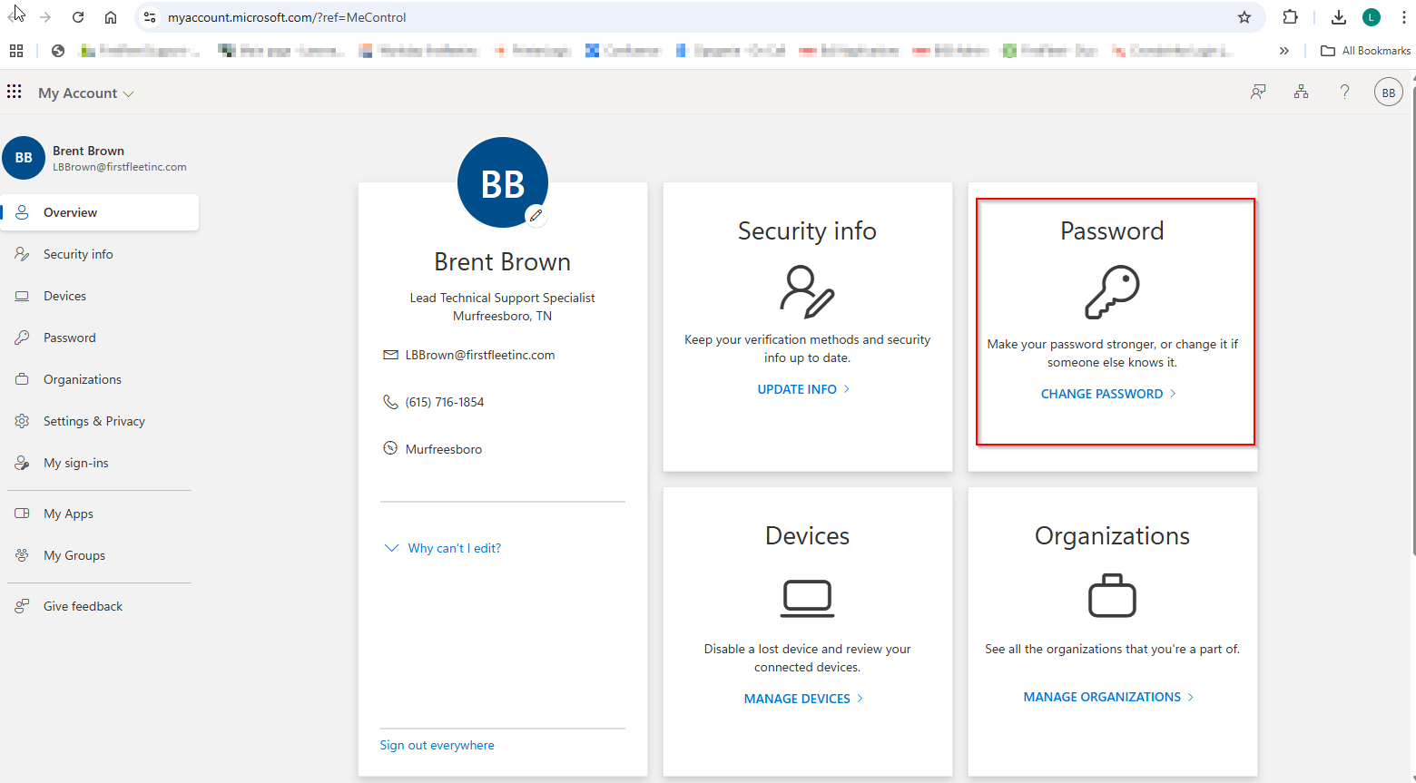Bookmark this page with the star icon
The width and height of the screenshot is (1416, 783).
(1244, 17)
